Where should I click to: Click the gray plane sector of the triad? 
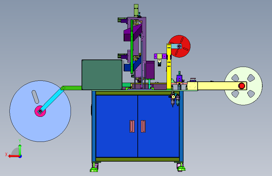coord(16,152)
